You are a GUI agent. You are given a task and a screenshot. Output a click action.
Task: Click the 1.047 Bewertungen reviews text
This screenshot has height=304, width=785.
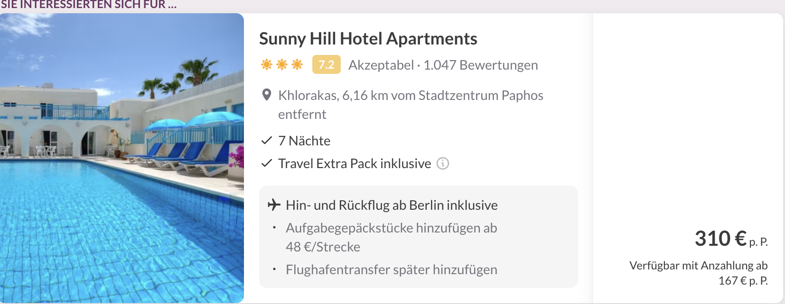point(480,65)
